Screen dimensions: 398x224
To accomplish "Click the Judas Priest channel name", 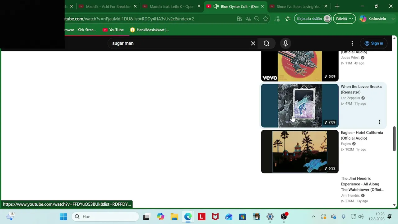I will 350,58.
